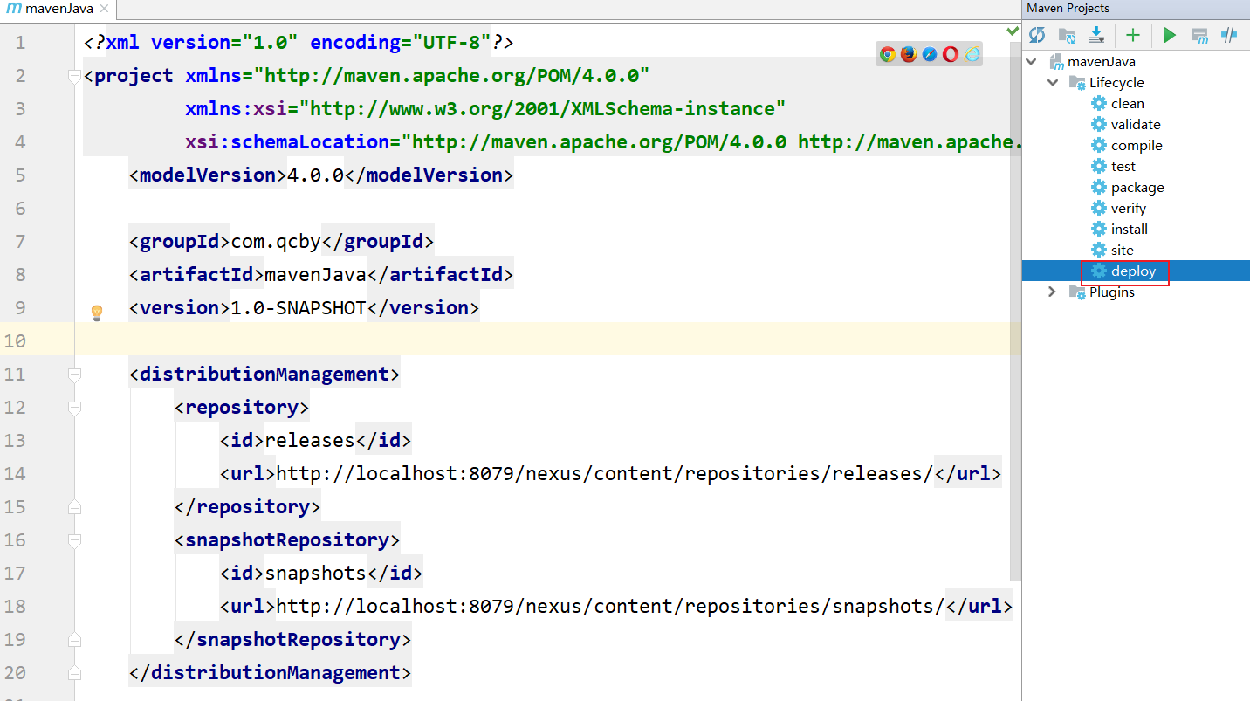Click artifactId value mavenJava in editor

(315, 274)
